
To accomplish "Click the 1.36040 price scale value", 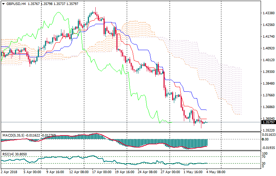I will pos(268,119).
